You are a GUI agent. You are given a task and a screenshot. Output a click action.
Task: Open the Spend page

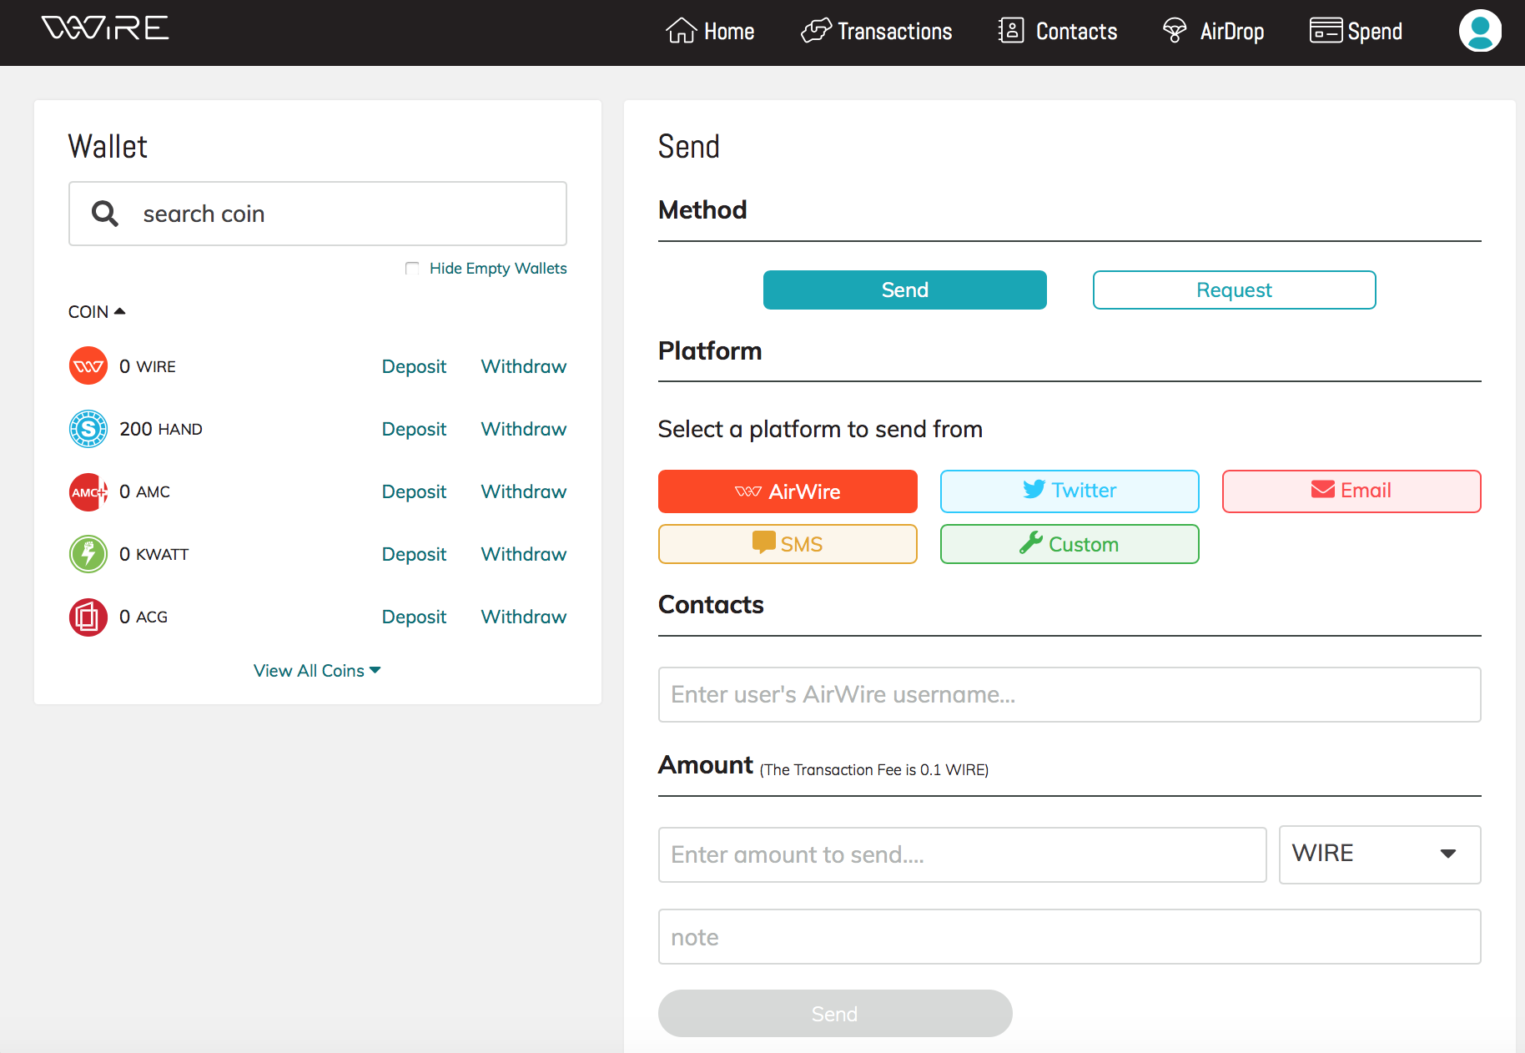[x=1356, y=31]
